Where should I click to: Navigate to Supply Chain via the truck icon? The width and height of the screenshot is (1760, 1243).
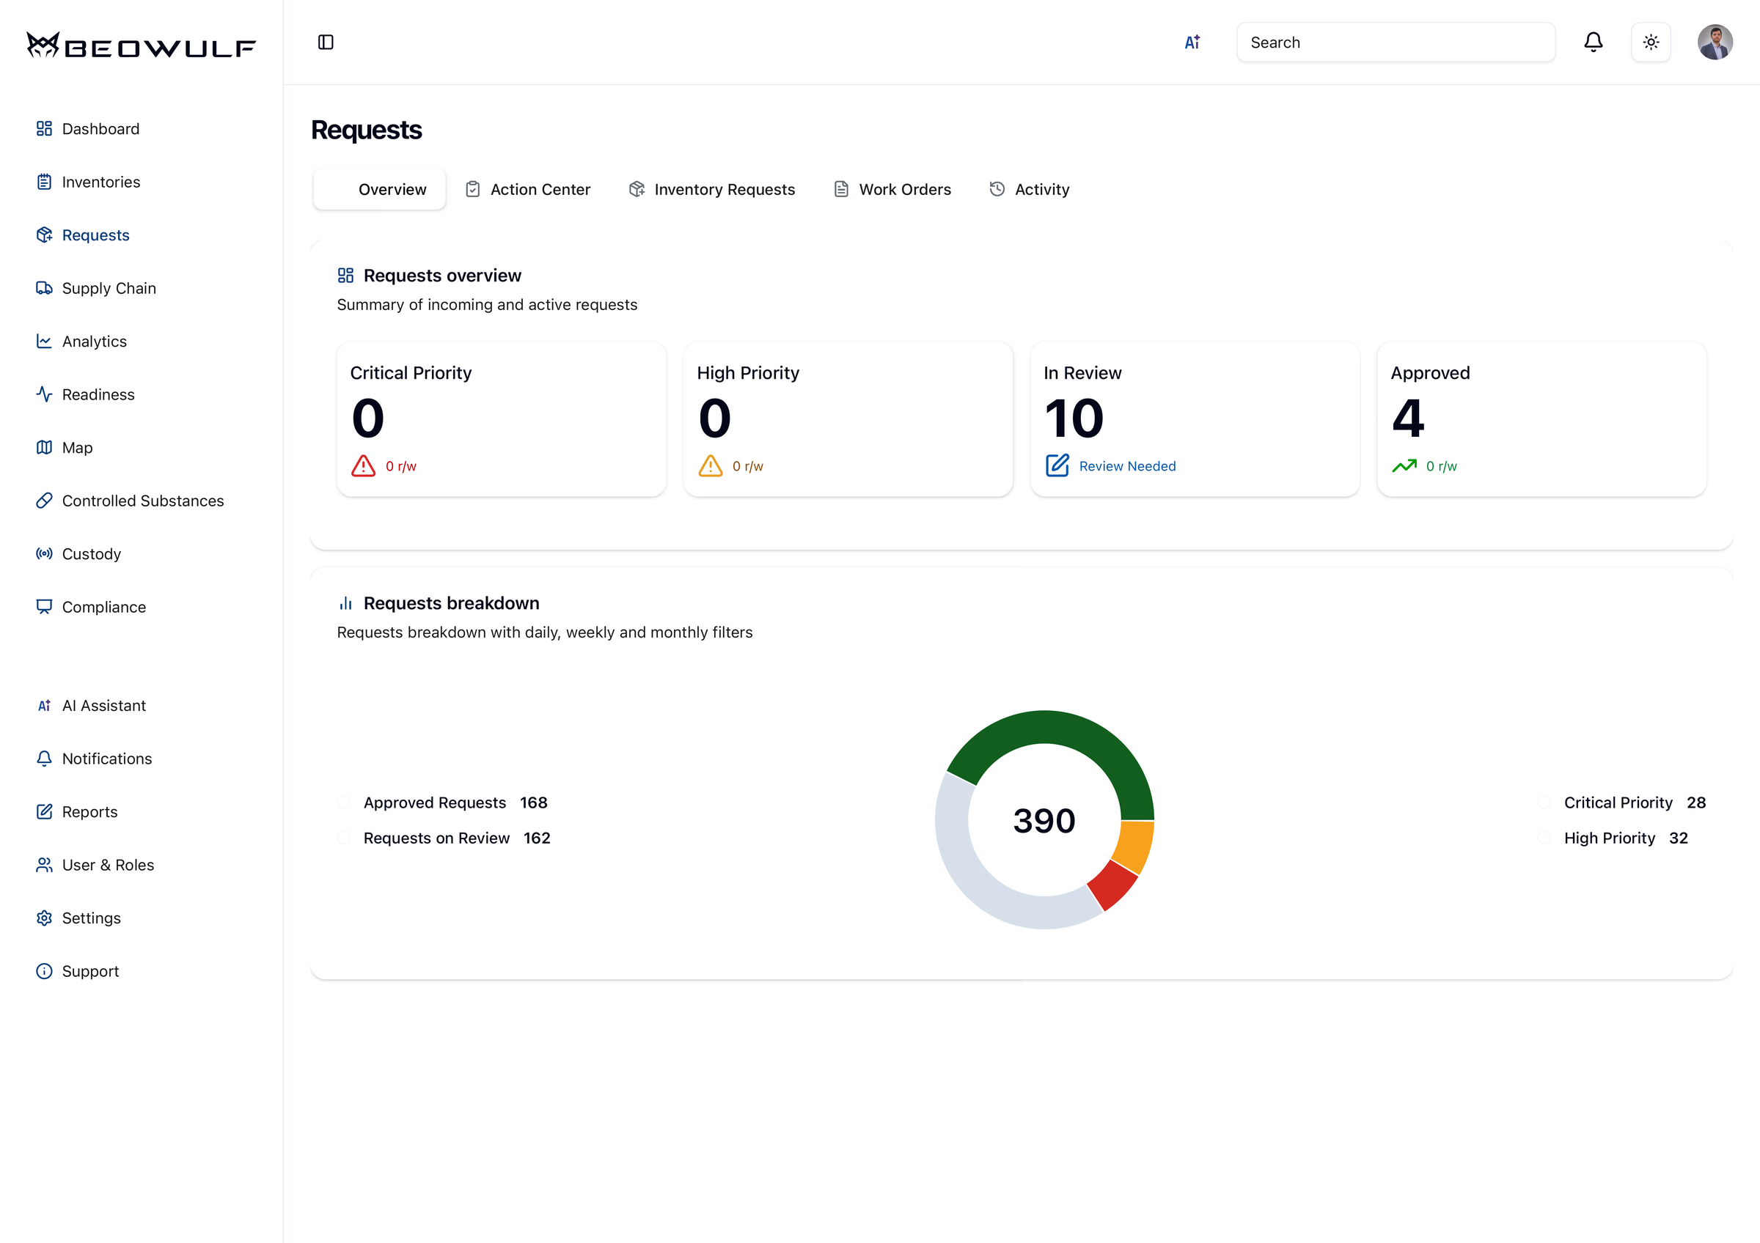coord(109,288)
